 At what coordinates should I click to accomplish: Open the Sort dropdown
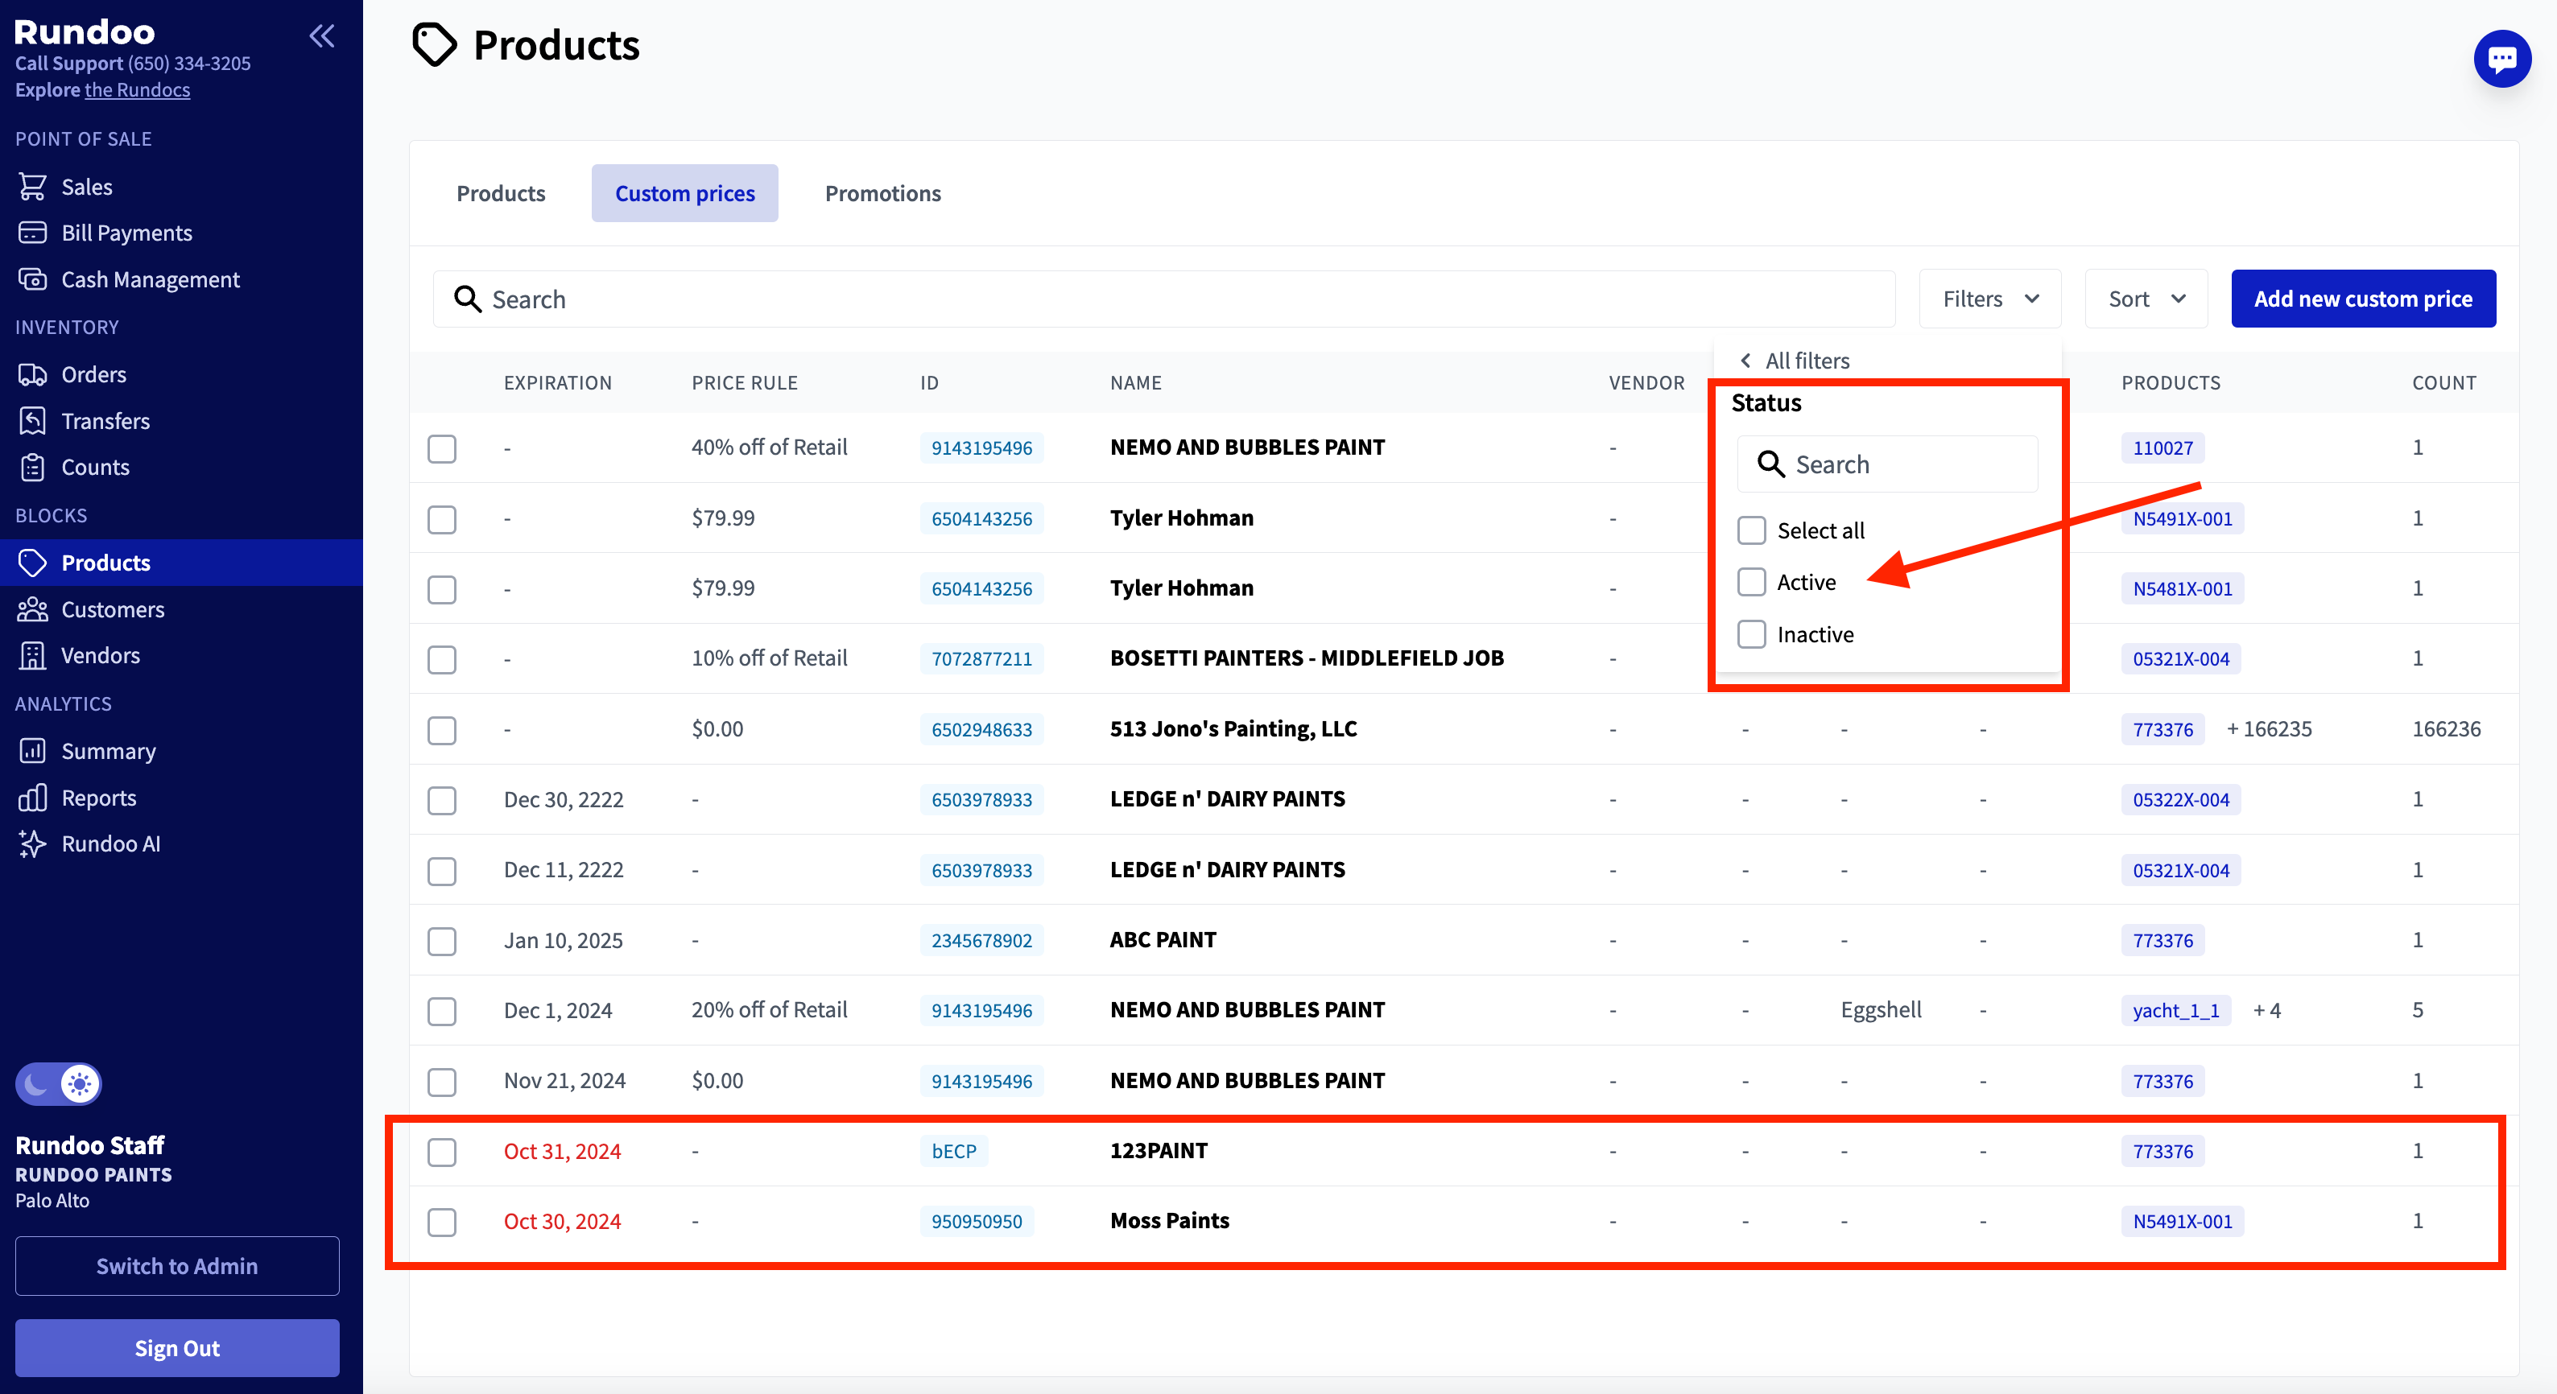click(2145, 299)
